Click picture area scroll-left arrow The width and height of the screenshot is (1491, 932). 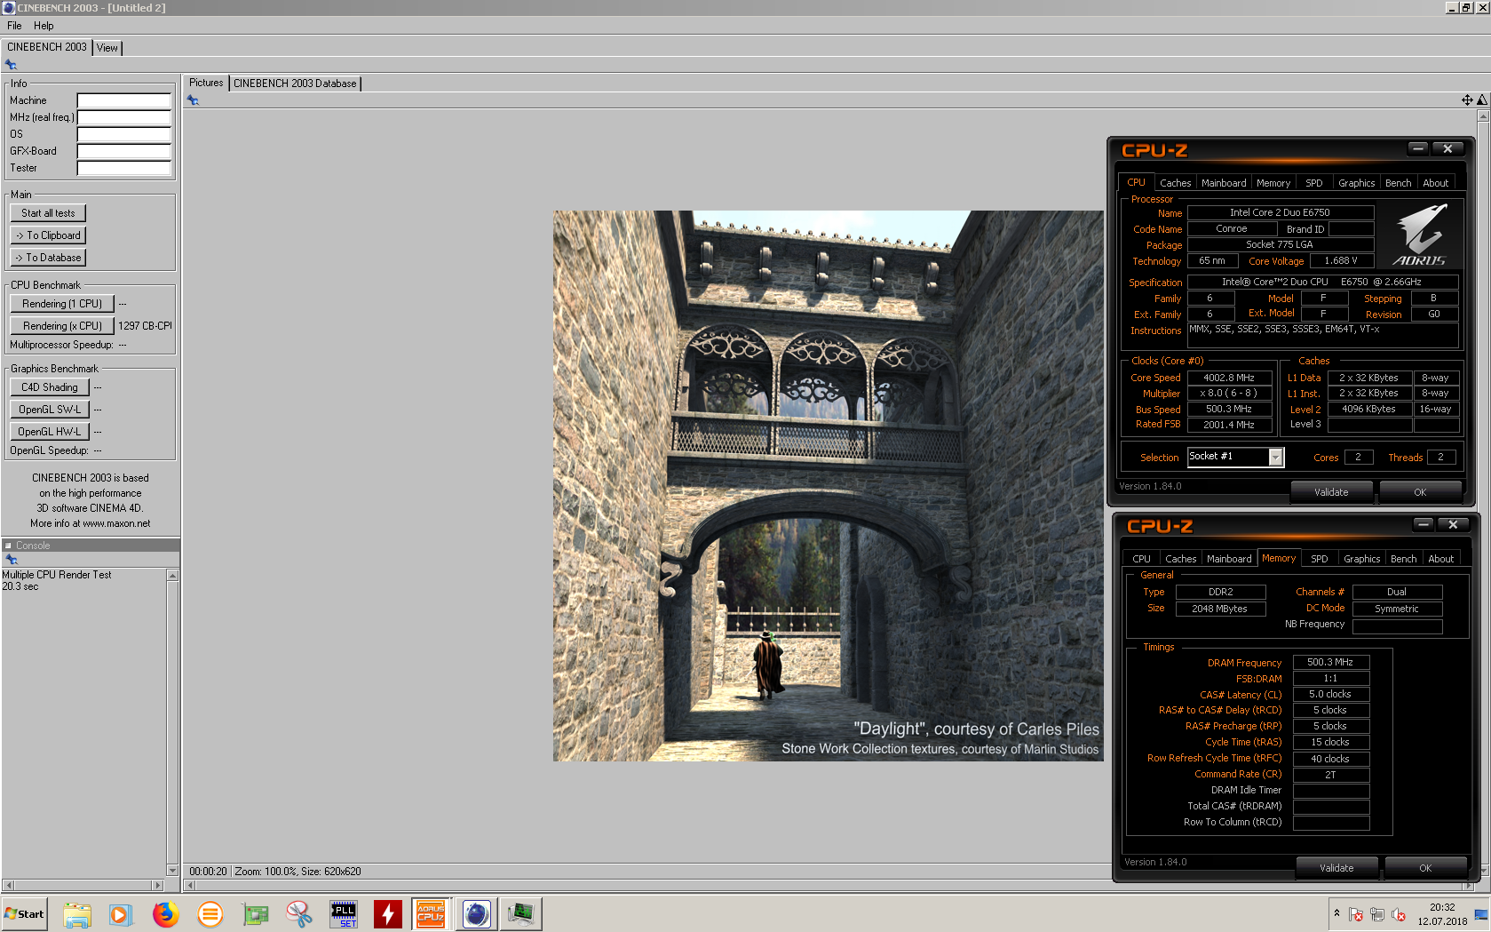190,885
